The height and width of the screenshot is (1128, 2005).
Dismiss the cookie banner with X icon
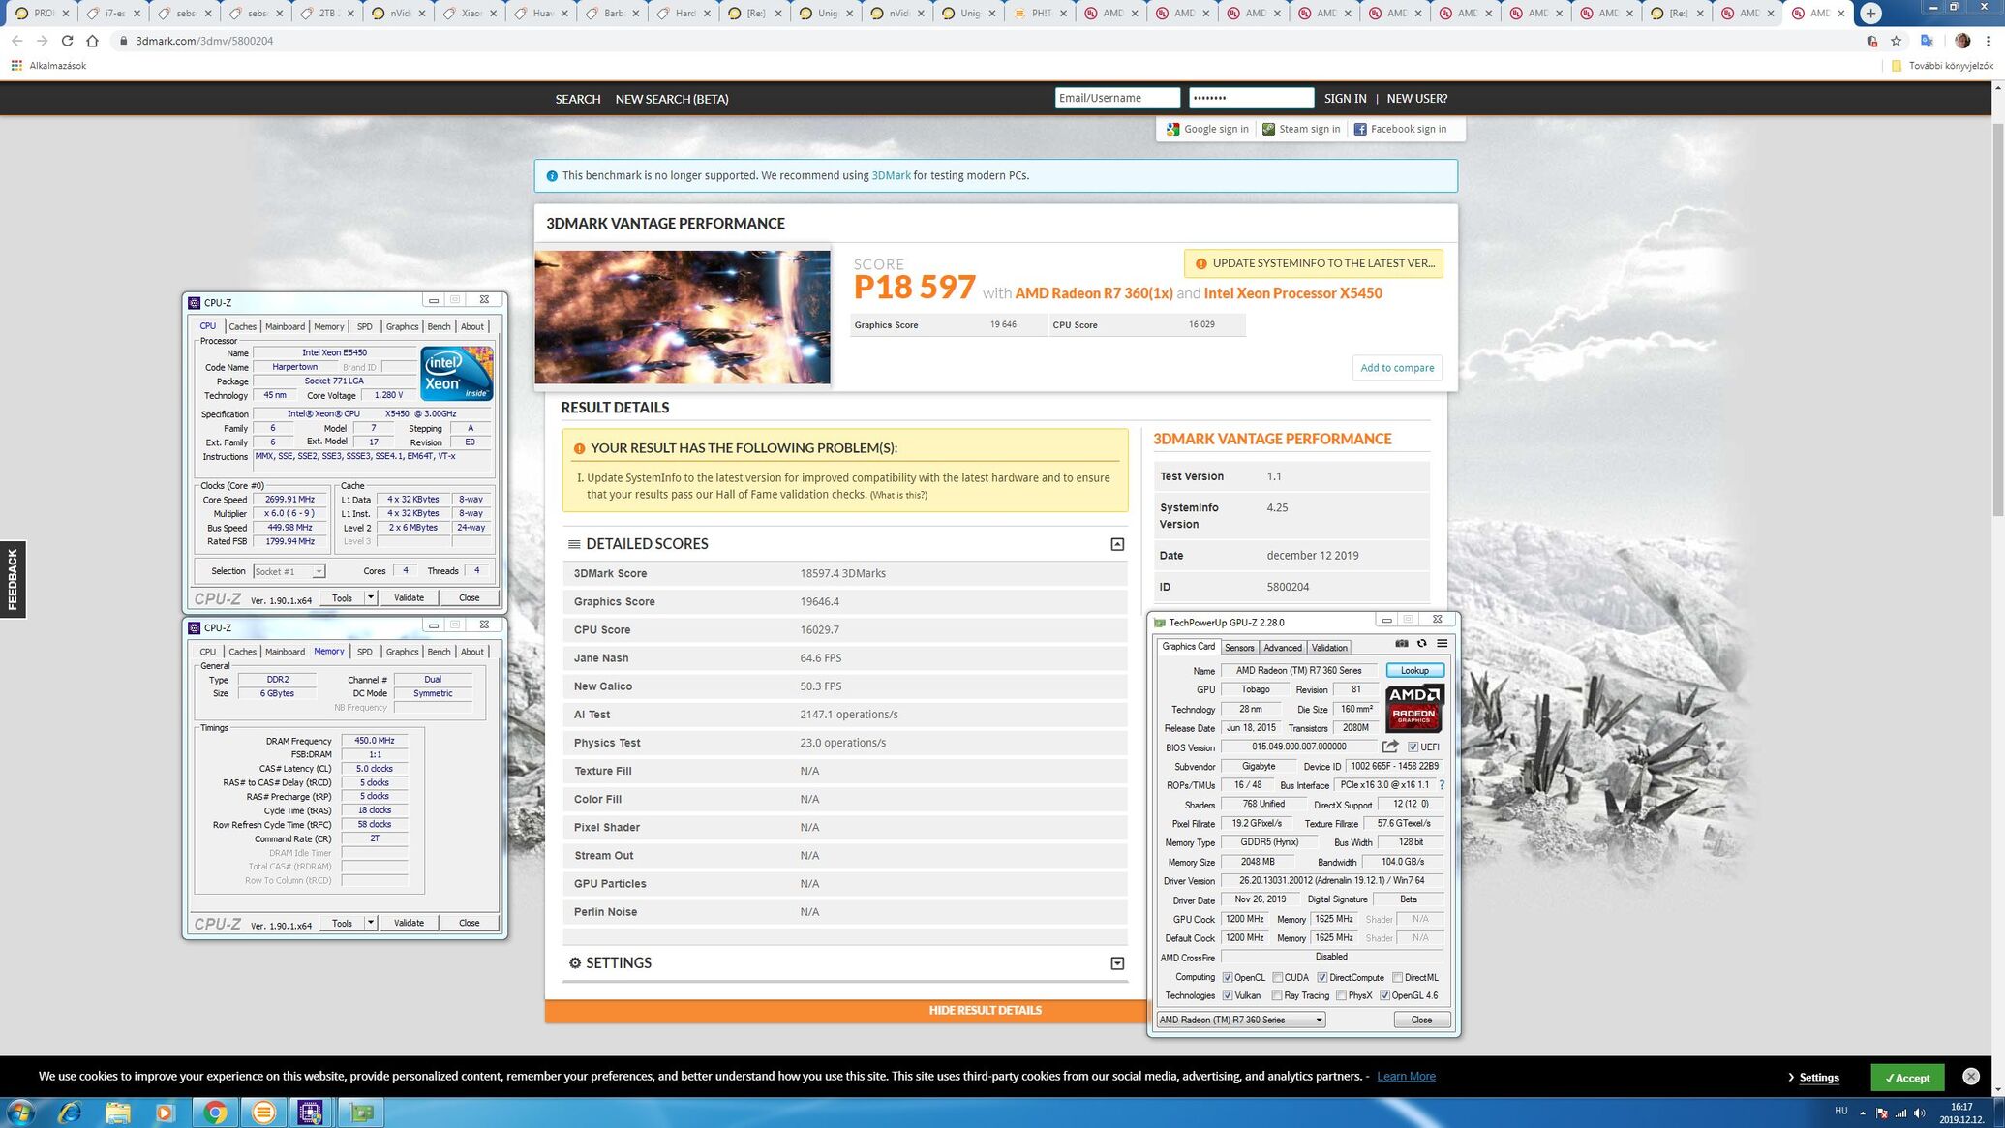(1970, 1076)
